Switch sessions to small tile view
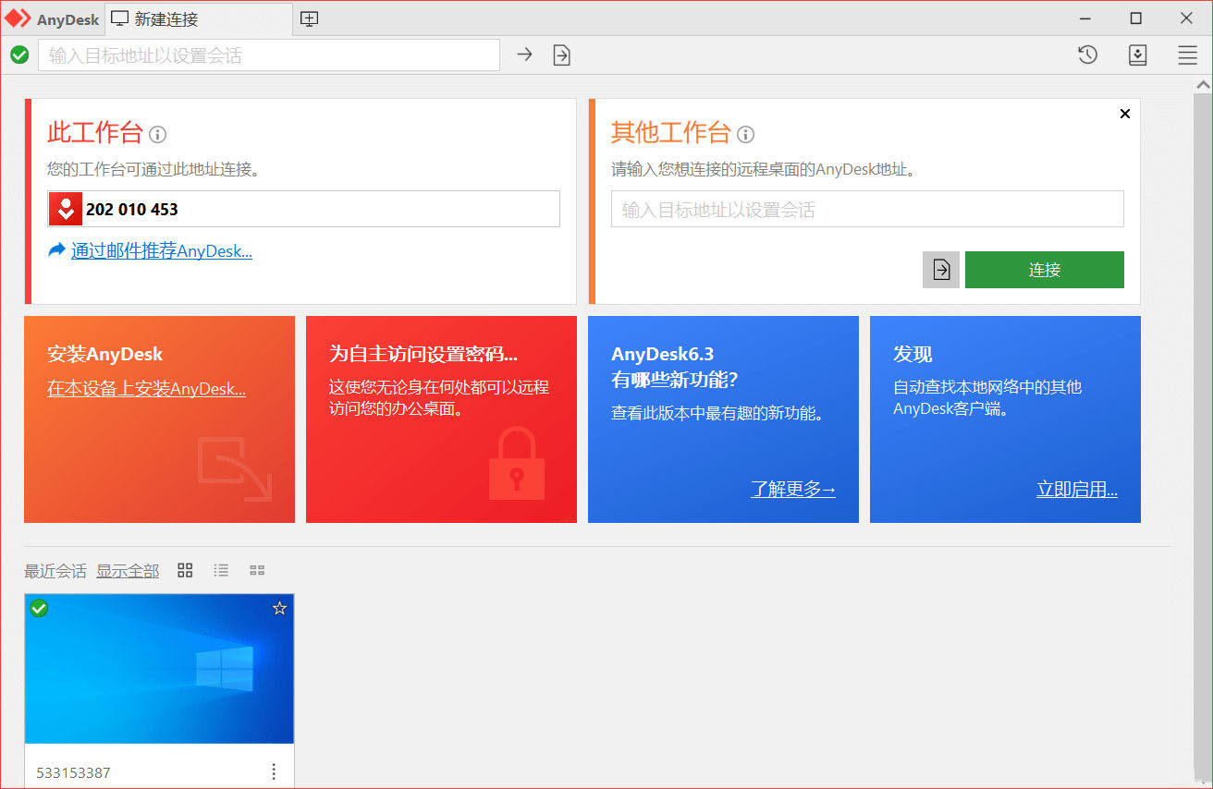Viewport: 1213px width, 789px height. coord(257,570)
